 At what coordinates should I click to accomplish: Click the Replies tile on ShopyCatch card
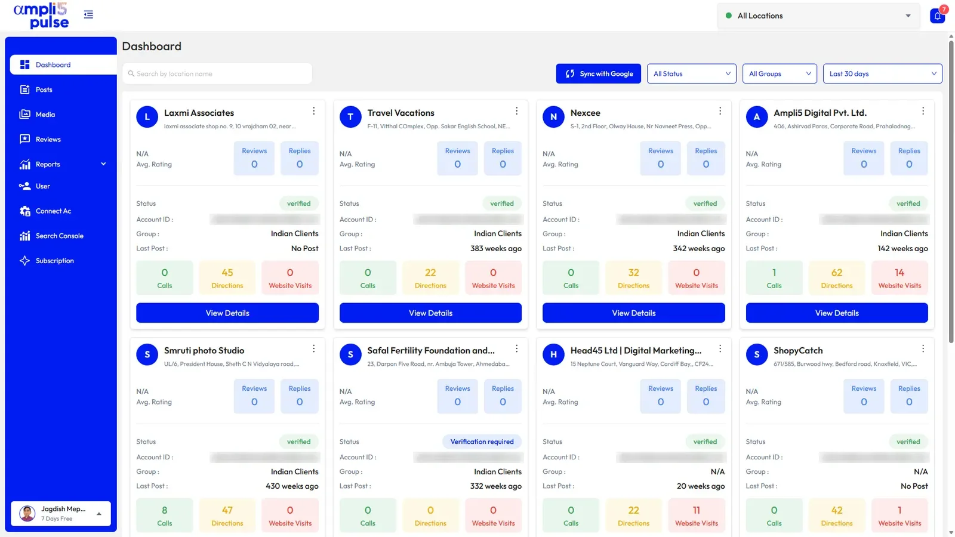pos(909,396)
